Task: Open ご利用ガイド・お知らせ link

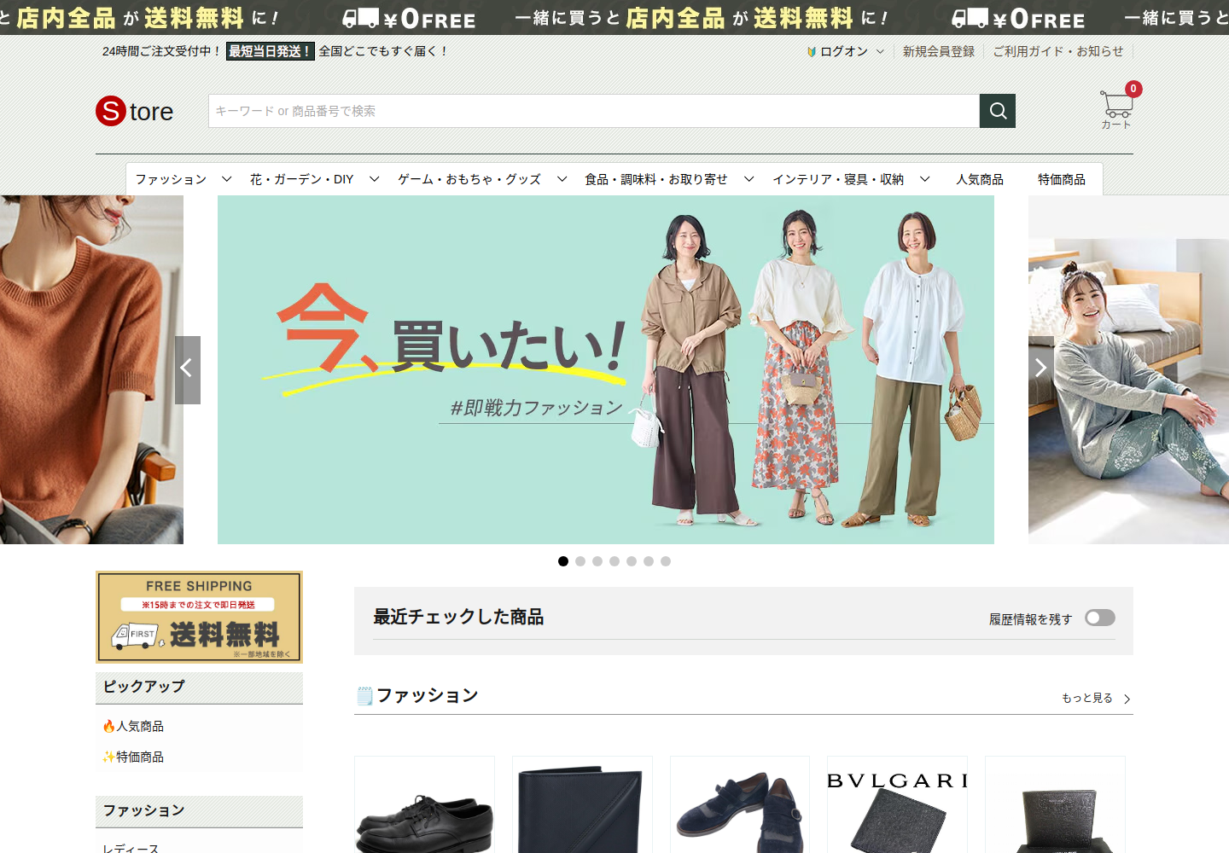Action: click(x=1058, y=52)
